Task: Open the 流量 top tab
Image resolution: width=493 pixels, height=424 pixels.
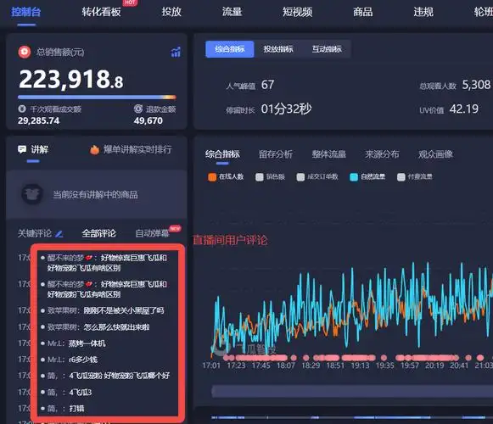Action: tap(232, 12)
